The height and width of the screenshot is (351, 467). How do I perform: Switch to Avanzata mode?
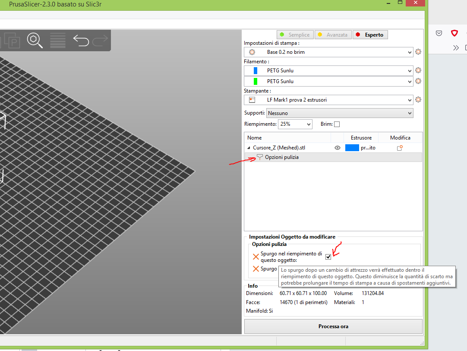click(x=333, y=35)
